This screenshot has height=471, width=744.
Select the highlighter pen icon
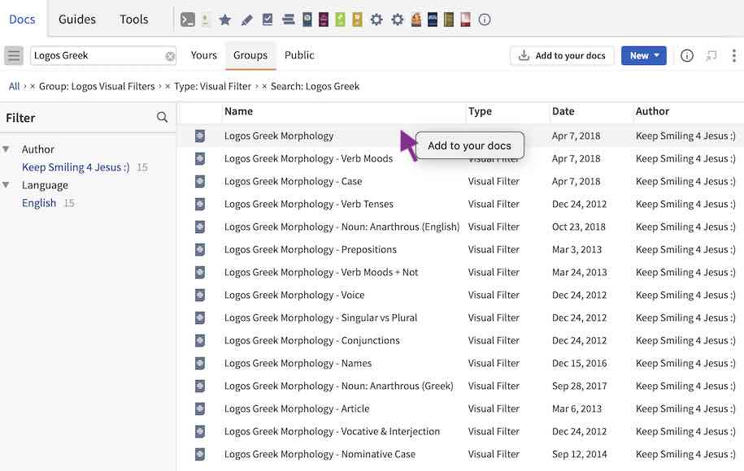point(246,20)
